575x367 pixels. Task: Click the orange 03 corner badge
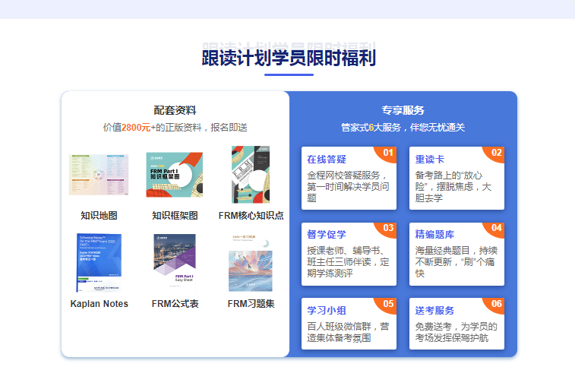[387, 229]
